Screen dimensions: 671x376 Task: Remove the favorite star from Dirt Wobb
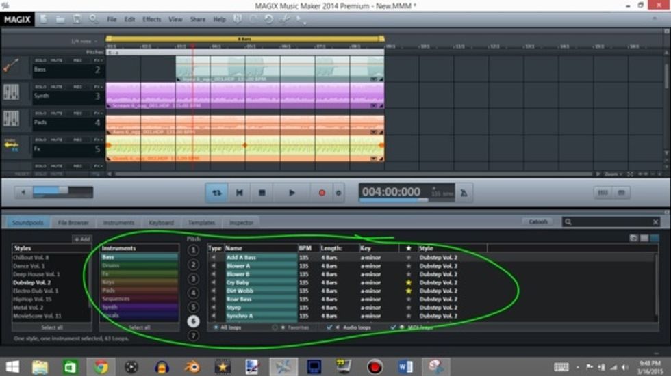tap(409, 291)
